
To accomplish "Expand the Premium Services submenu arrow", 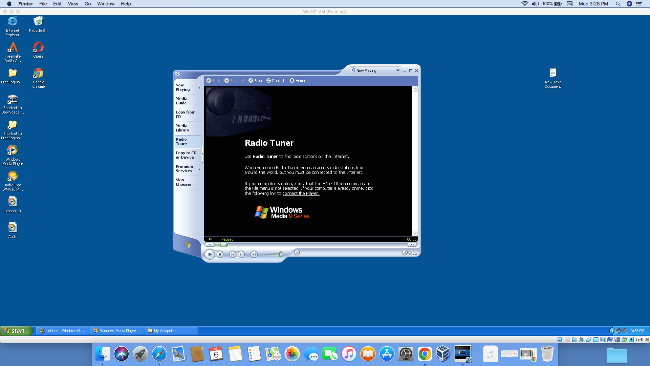I will click(x=199, y=169).
